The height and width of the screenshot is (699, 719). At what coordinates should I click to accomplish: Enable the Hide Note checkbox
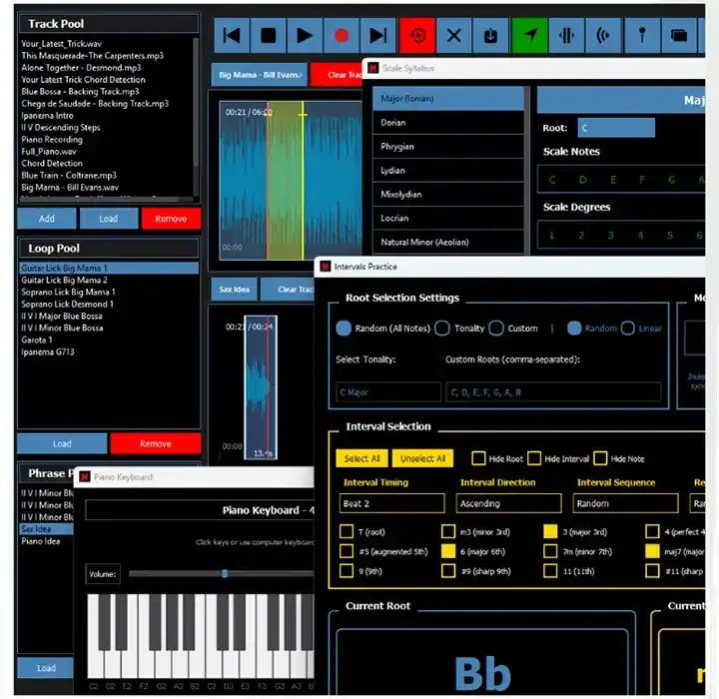(600, 458)
